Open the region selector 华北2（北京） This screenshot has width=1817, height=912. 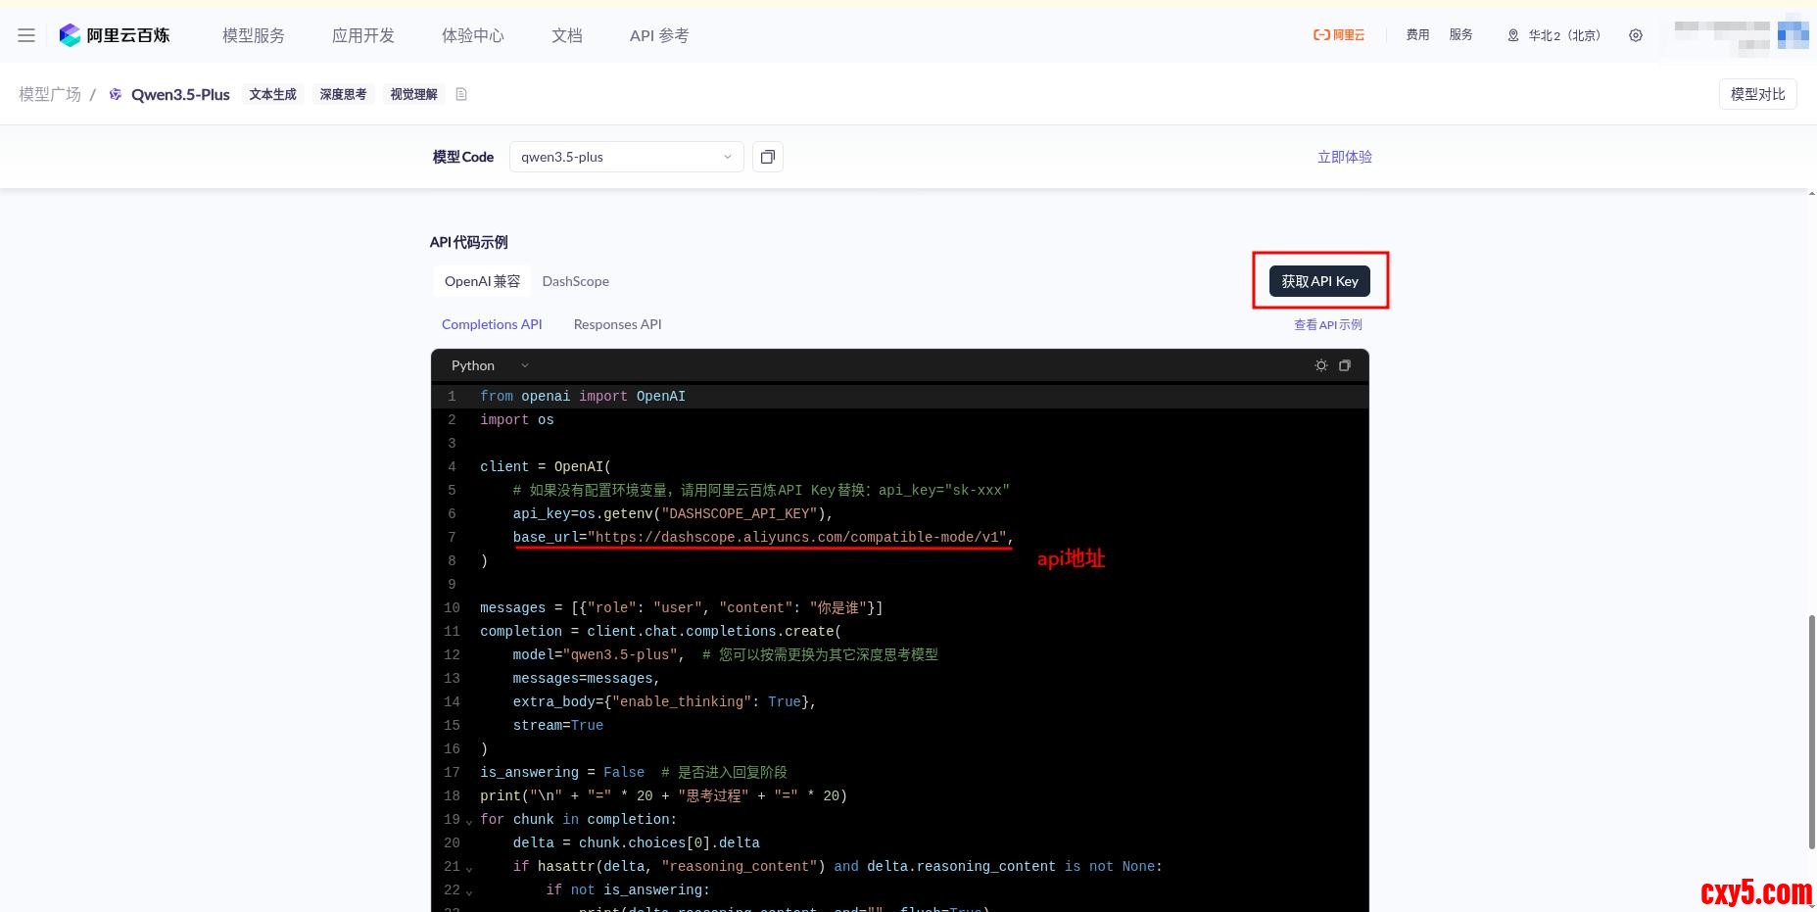[x=1554, y=35]
